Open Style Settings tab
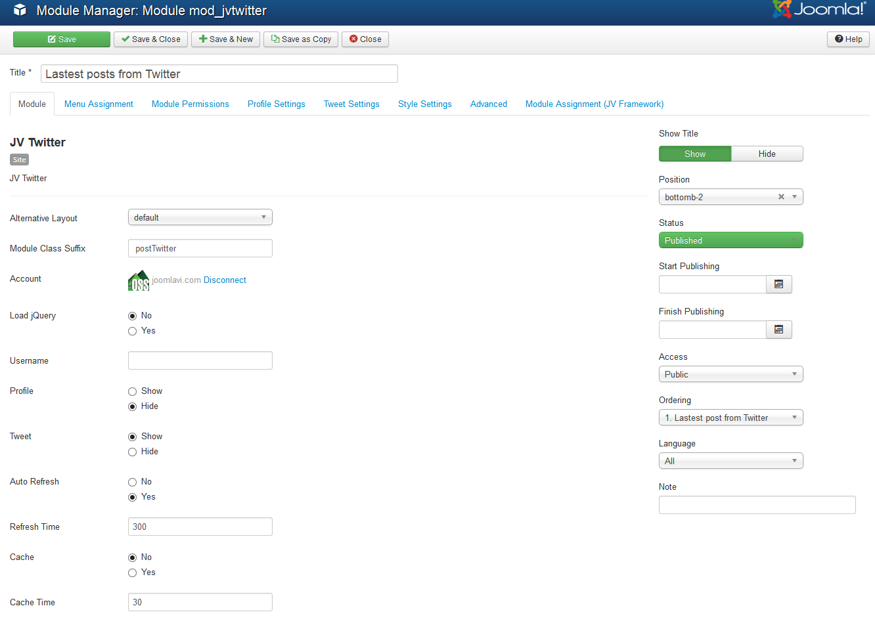This screenshot has height=627, width=875. (x=425, y=104)
